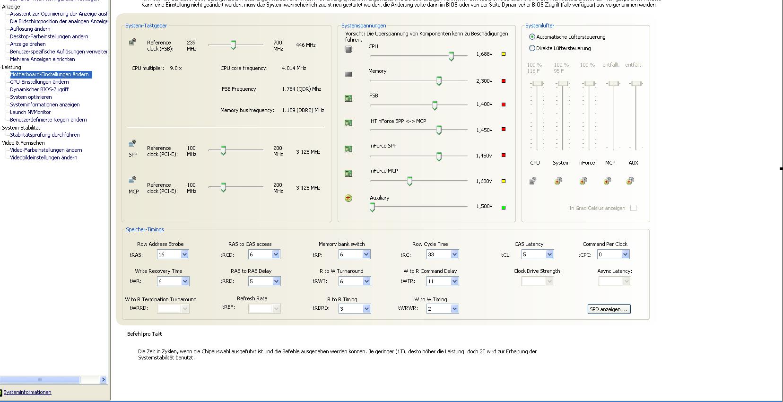This screenshot has height=402, width=783.
Task: Open the tCPC Command Per Clock dropdown
Action: click(x=625, y=254)
